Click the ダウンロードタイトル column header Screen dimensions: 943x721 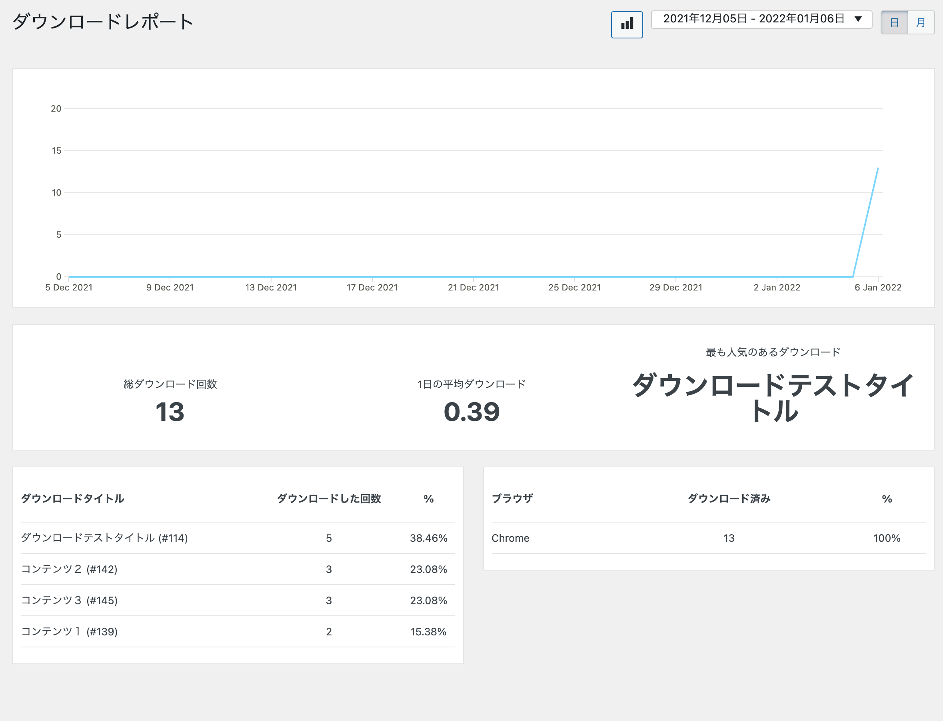[72, 499]
